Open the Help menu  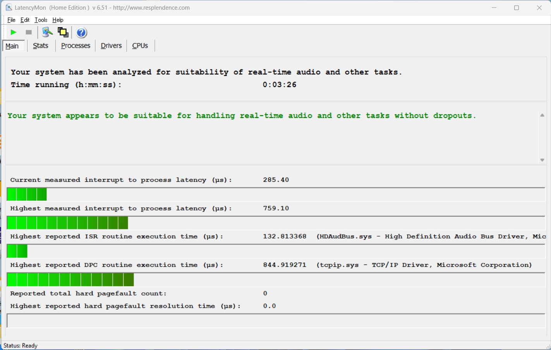point(58,20)
